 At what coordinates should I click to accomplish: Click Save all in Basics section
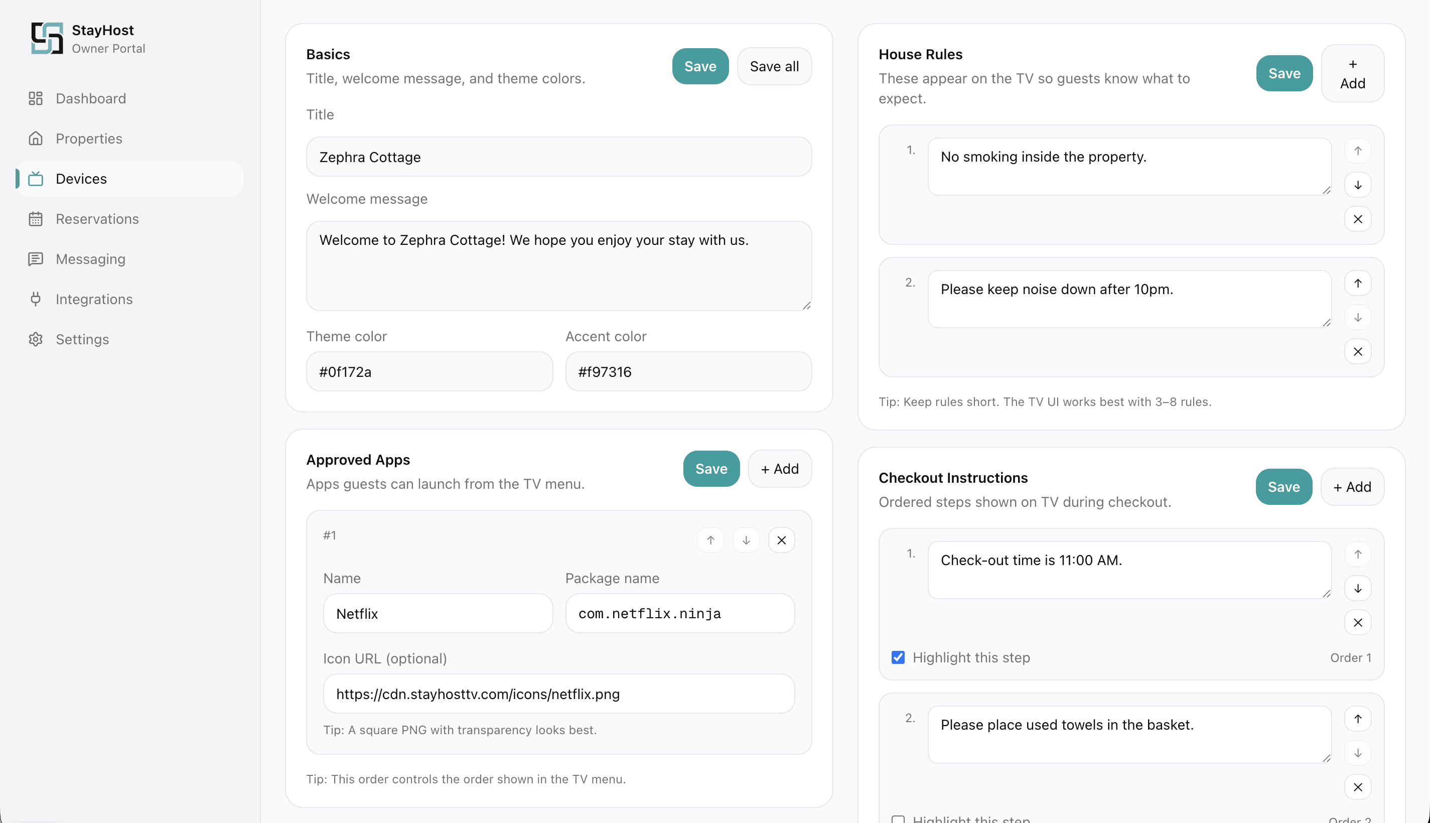[x=774, y=66]
